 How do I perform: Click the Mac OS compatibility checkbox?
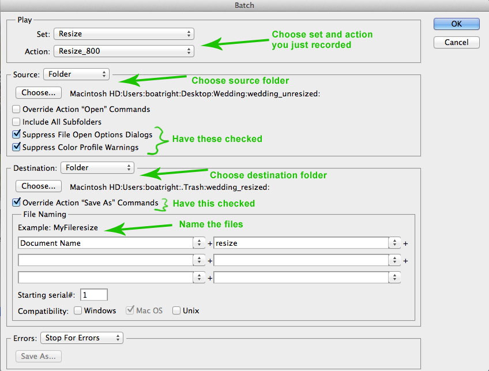[130, 310]
